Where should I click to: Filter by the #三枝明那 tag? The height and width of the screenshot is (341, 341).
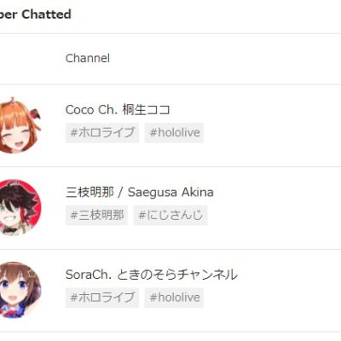coord(96,215)
